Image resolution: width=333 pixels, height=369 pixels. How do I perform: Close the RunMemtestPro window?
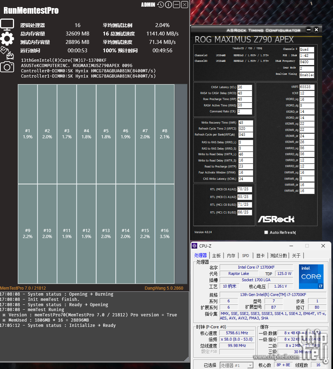coord(185,5)
